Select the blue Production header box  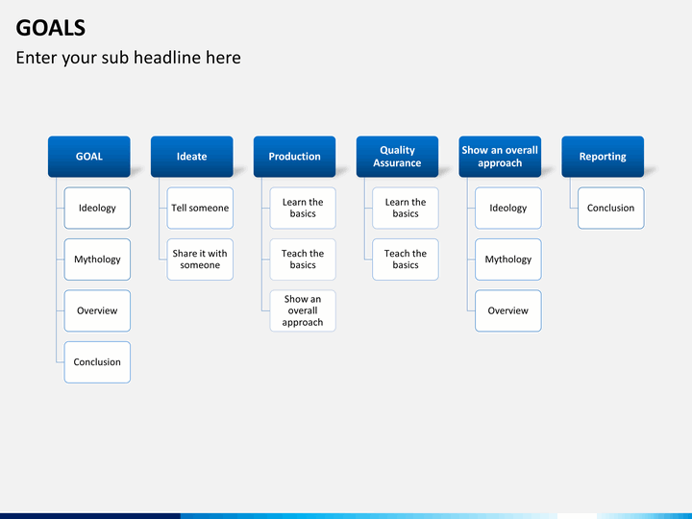tap(294, 157)
